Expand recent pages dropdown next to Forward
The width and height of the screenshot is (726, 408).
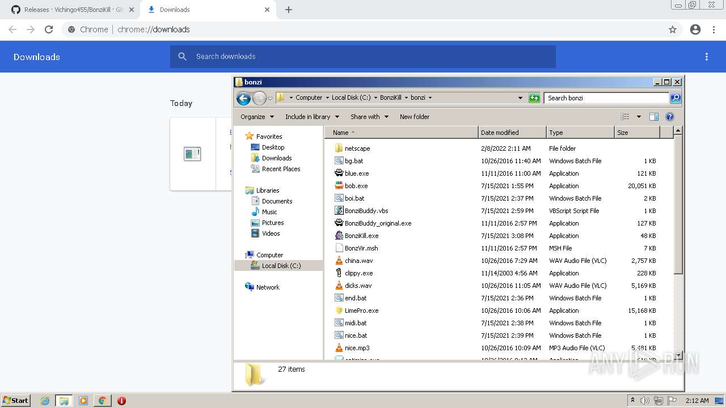(271, 98)
